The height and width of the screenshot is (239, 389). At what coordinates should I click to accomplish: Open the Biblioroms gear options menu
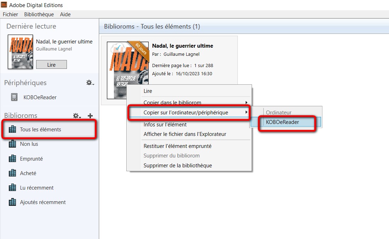click(76, 116)
